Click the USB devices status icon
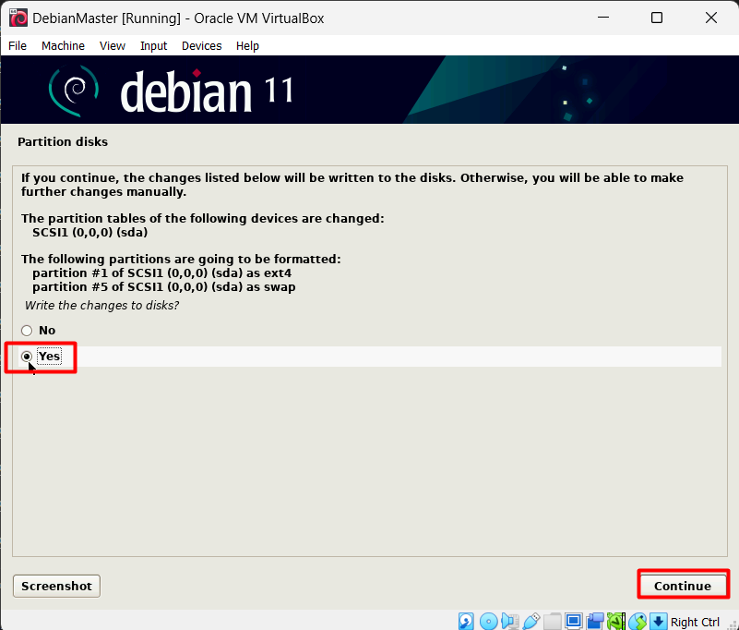739x630 pixels. tap(531, 622)
